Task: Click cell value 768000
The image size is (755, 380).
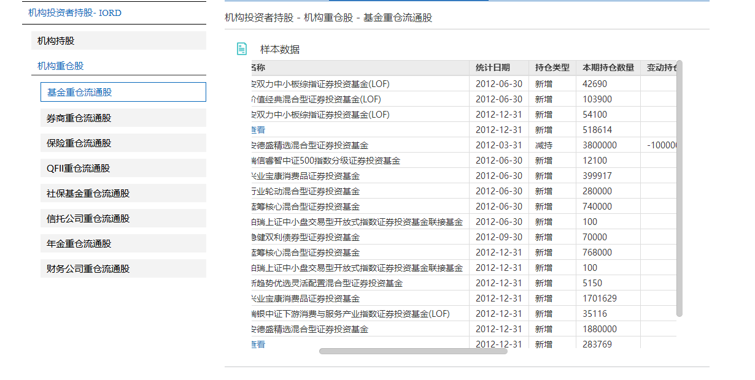Action: pos(597,253)
